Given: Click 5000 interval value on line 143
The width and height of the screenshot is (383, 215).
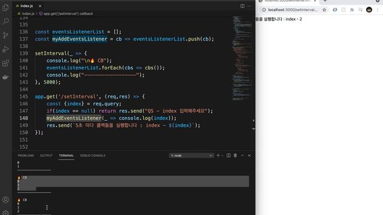Looking at the screenshot, I should click(x=49, y=82).
